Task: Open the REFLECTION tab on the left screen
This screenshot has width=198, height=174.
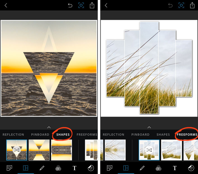Action: point(13,135)
